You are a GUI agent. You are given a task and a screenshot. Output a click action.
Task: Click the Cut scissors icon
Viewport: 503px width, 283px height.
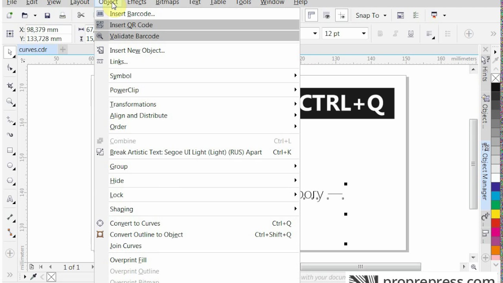(x=81, y=15)
